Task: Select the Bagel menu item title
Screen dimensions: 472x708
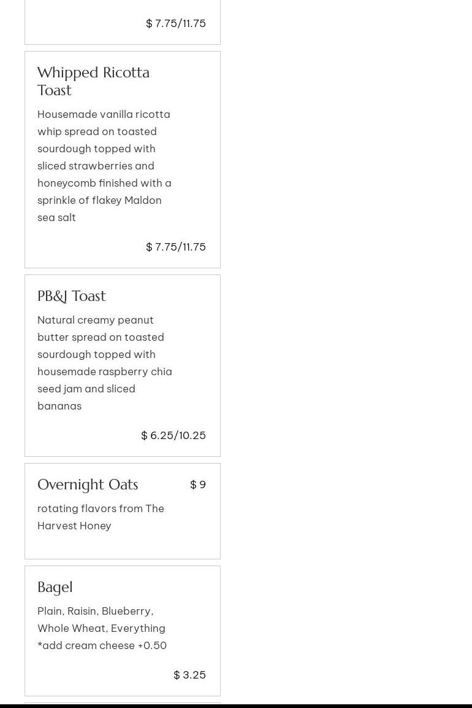Action: coord(55,587)
